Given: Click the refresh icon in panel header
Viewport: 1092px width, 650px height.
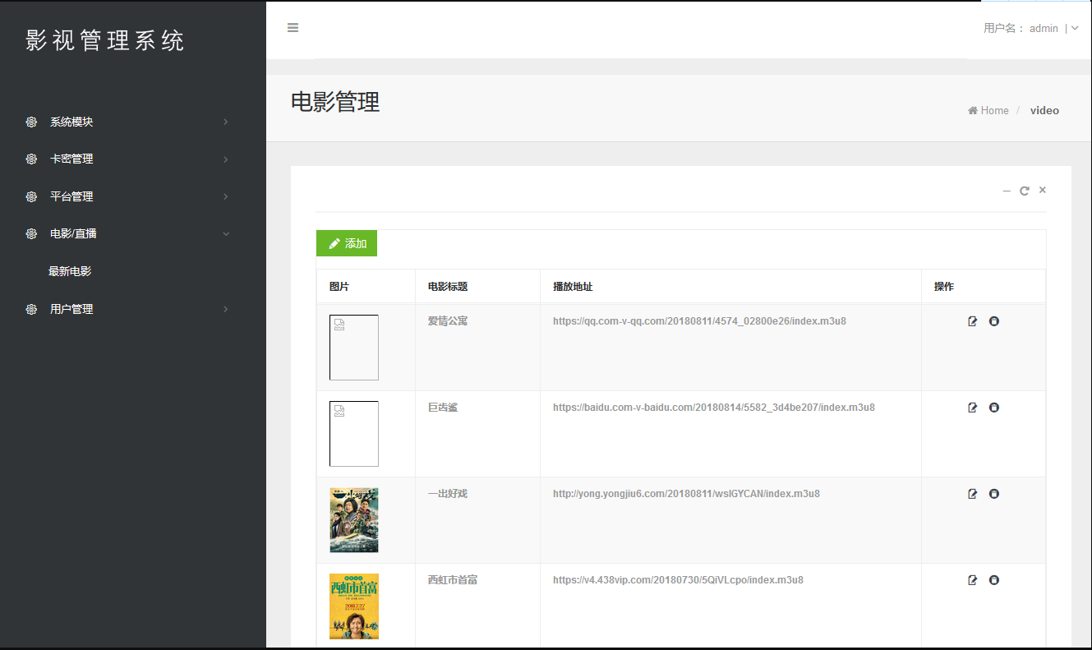Looking at the screenshot, I should coord(1025,191).
